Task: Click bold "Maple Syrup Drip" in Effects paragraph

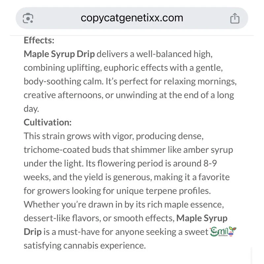Action: click(x=59, y=54)
